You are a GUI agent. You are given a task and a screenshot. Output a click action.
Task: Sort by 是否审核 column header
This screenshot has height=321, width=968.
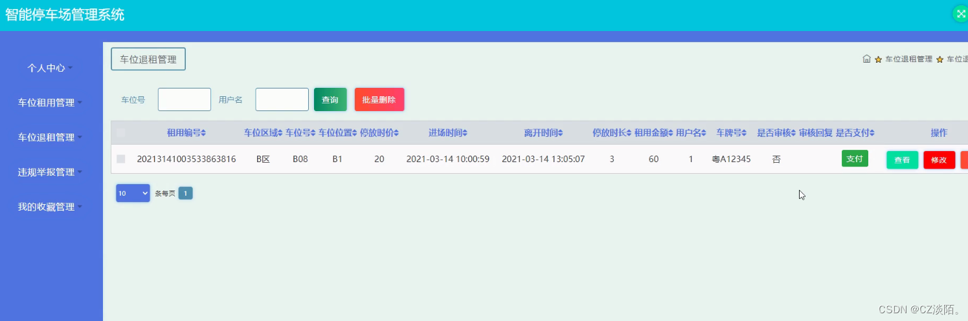[x=777, y=133]
